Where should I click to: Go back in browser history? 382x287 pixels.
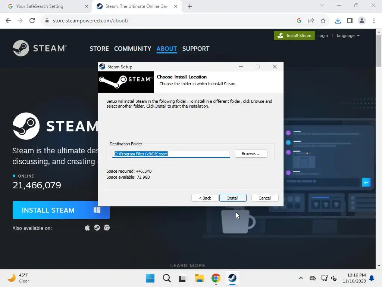(x=8, y=21)
